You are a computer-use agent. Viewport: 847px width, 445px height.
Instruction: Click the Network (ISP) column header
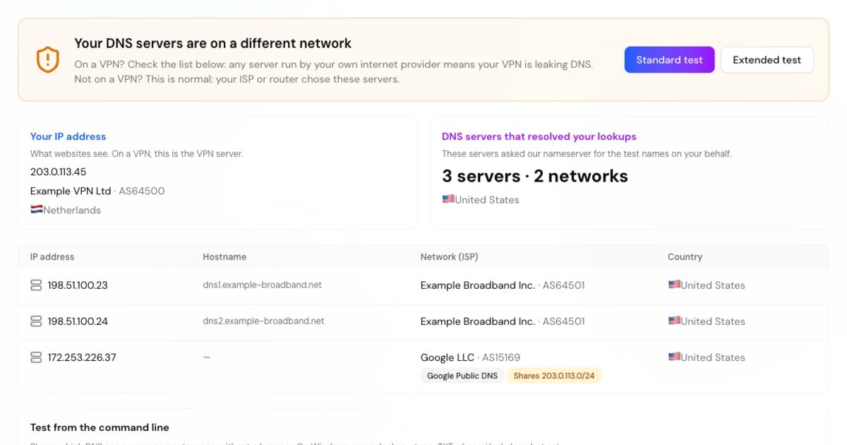coord(449,257)
